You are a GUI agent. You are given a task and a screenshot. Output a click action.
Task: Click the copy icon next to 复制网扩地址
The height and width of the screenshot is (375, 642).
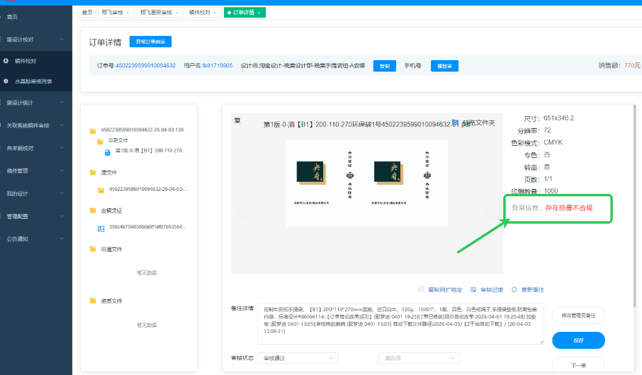click(421, 289)
